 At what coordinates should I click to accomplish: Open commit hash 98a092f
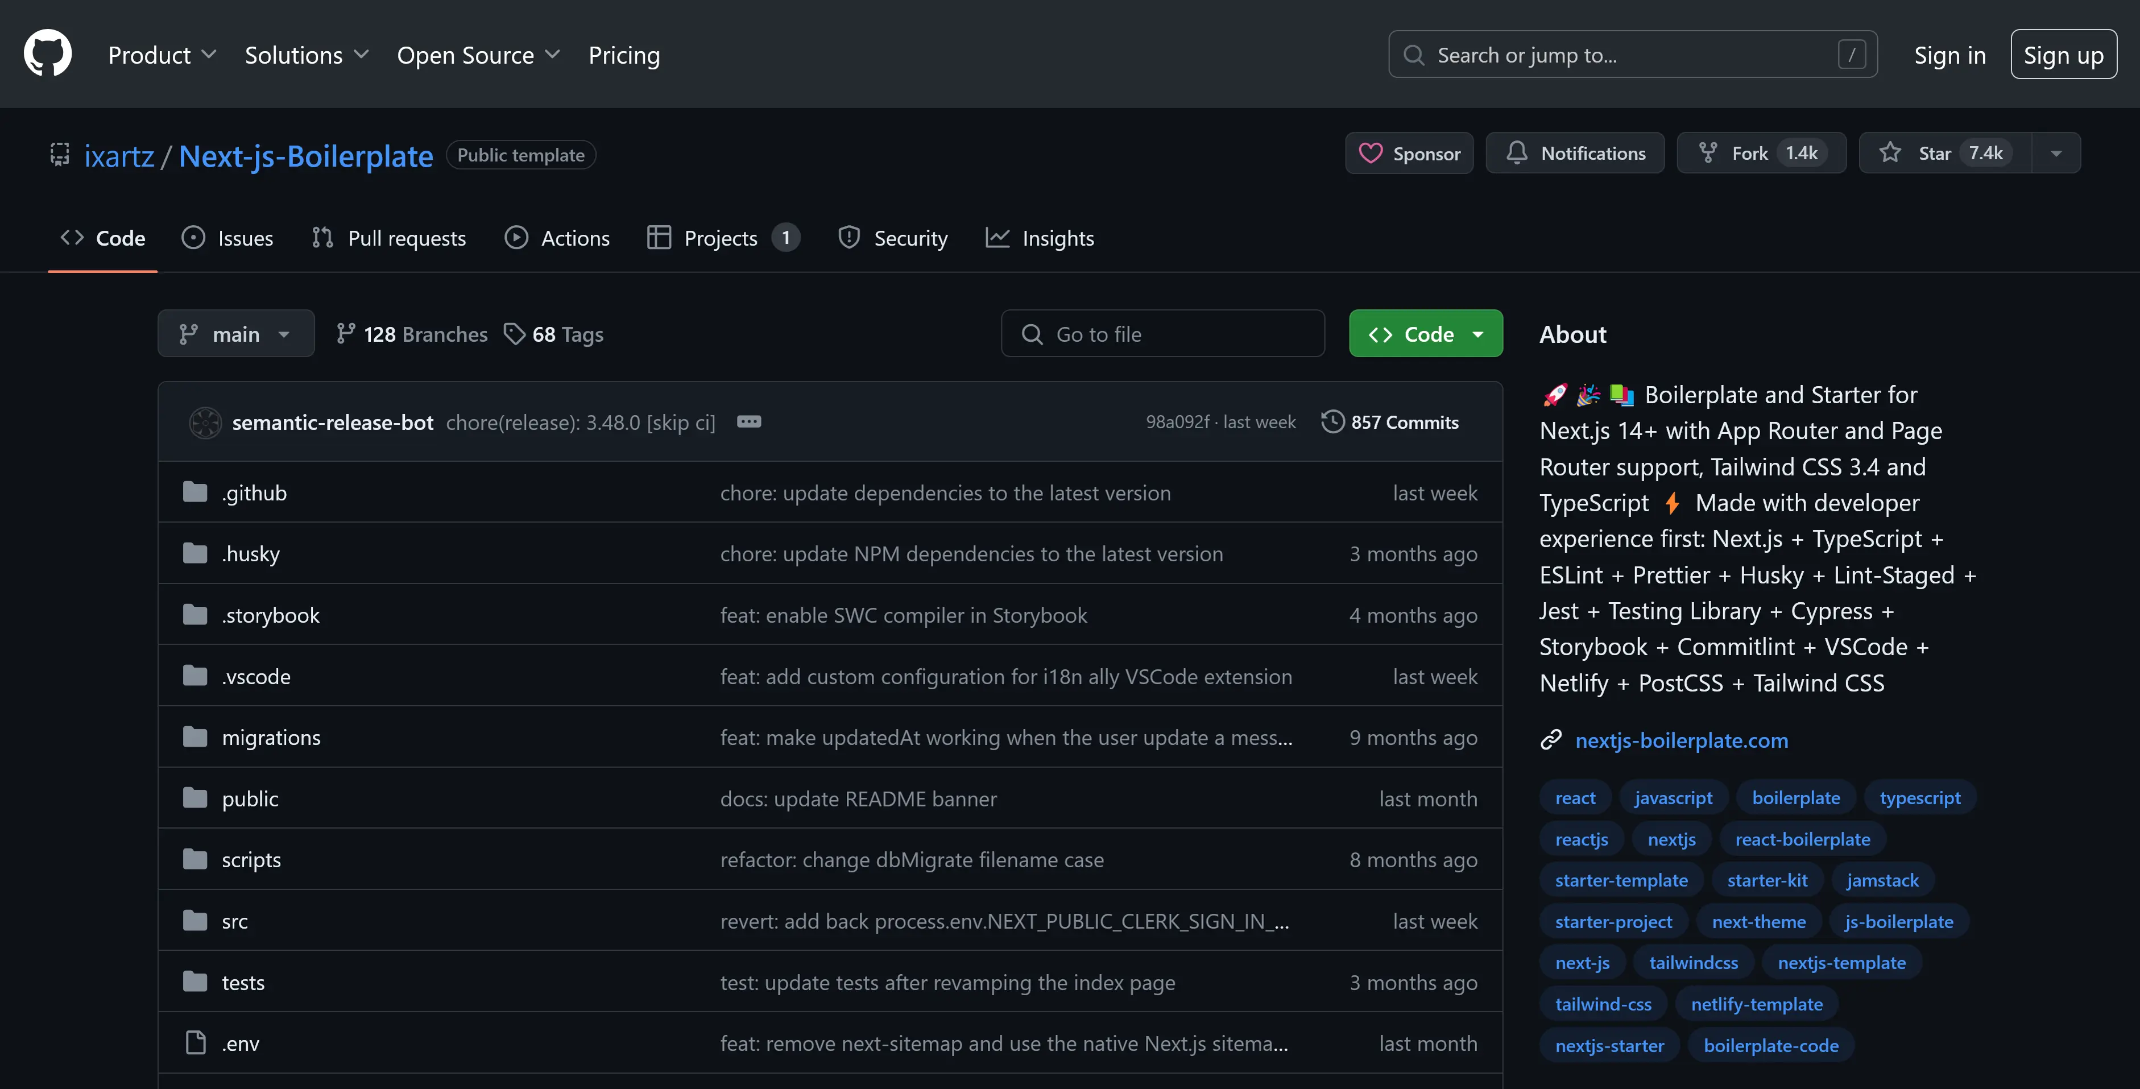coord(1177,422)
